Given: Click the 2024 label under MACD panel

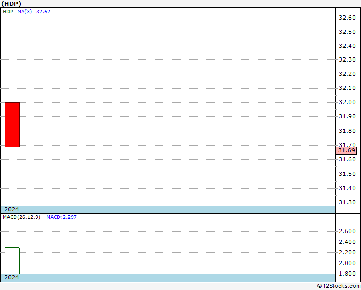Looking at the screenshot, I should [12, 277].
